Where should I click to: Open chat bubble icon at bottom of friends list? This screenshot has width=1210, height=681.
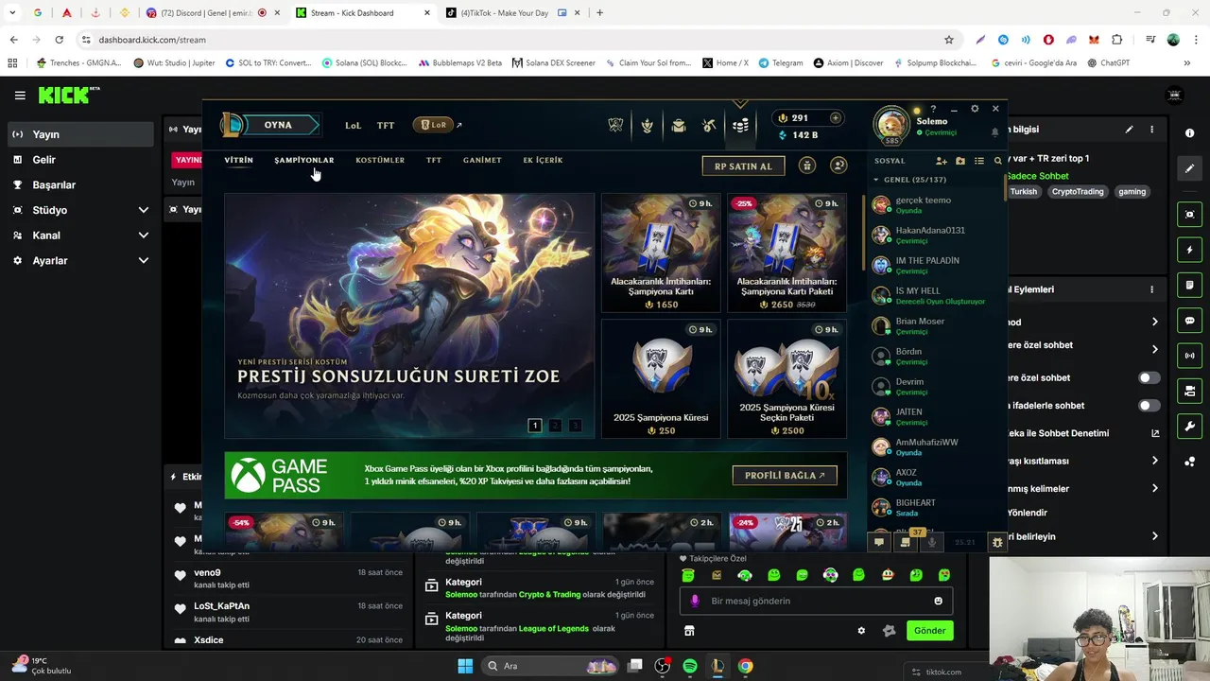tap(879, 542)
